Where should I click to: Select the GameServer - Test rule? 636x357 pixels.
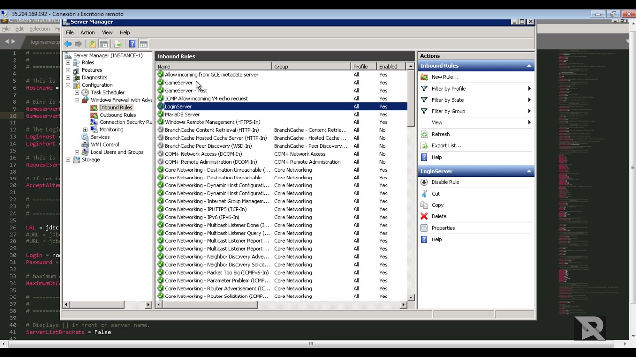[186, 90]
